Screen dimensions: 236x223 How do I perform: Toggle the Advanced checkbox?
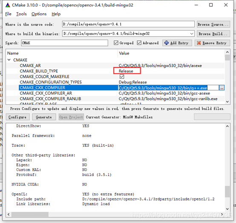[139, 43]
